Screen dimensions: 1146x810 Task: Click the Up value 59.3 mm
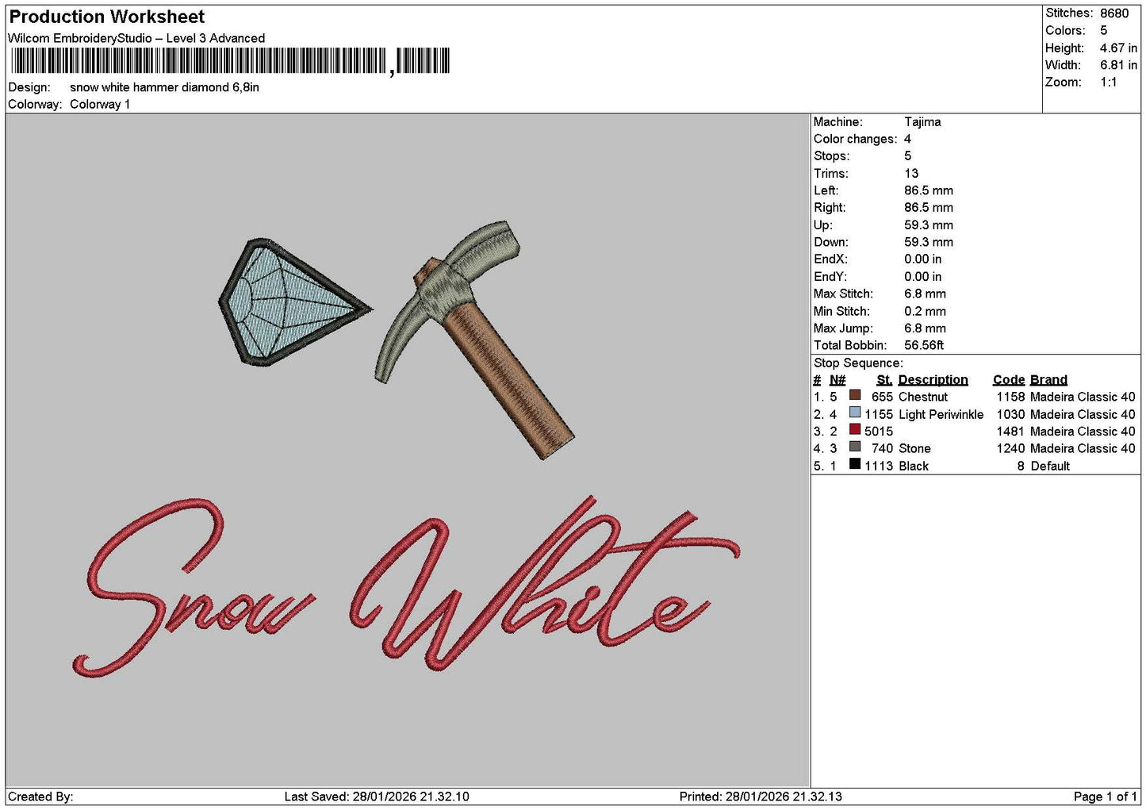tap(929, 225)
